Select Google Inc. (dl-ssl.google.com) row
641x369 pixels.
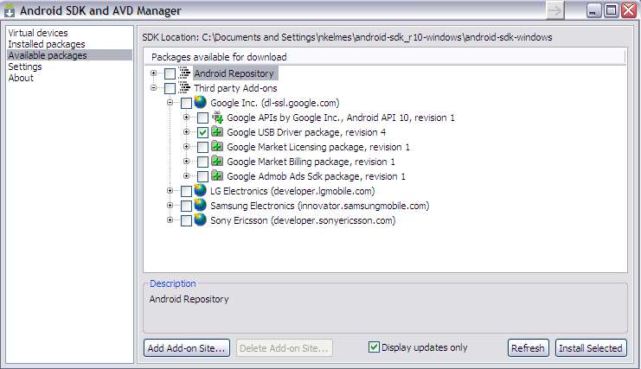coord(275,103)
